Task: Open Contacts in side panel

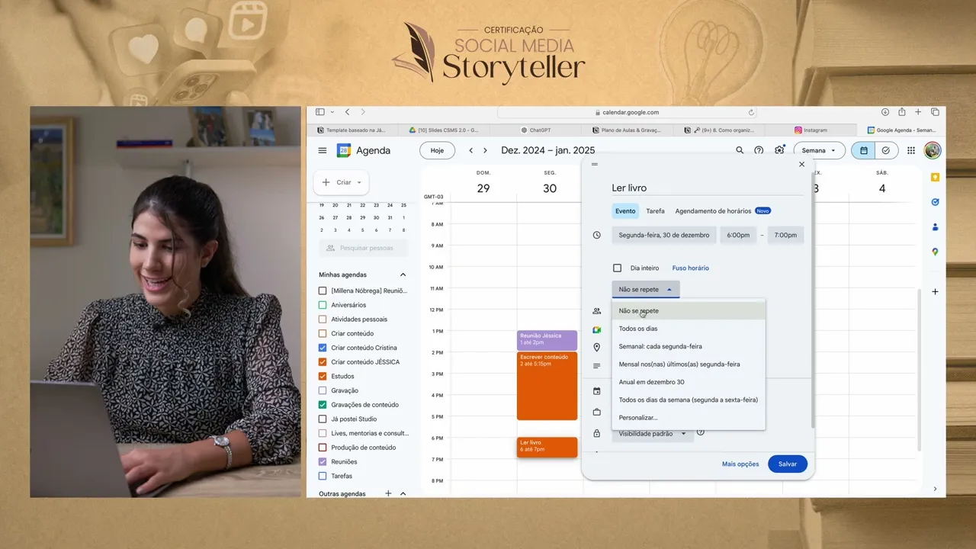Action: click(x=935, y=226)
